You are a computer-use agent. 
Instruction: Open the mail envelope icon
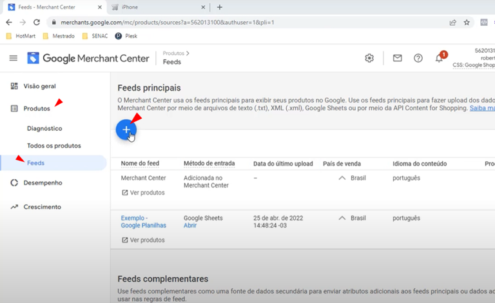point(398,58)
